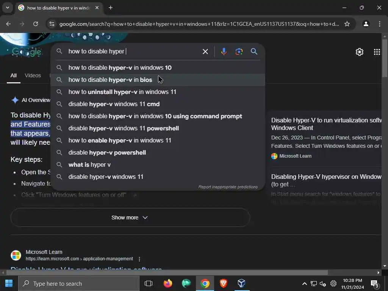The width and height of the screenshot is (388, 291).
Task: Choose suggestion 'disable hyper-v windows 11 cmd'
Action: [x=158, y=104]
